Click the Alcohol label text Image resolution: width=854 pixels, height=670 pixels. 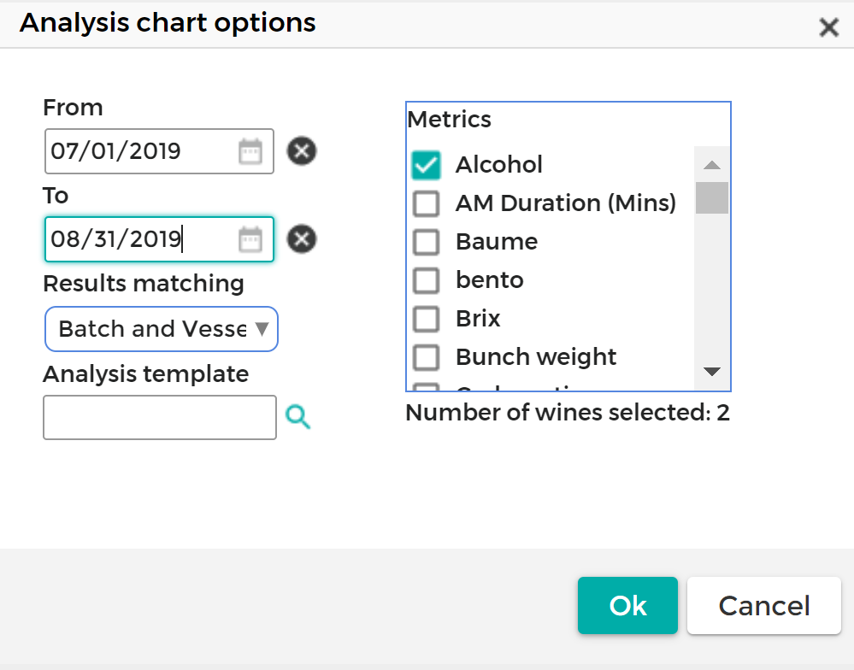(x=499, y=165)
